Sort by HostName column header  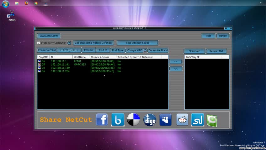click(x=81, y=57)
